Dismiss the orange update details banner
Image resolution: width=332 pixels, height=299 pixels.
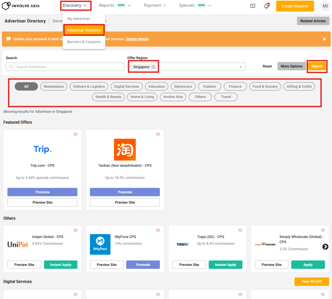[324, 39]
